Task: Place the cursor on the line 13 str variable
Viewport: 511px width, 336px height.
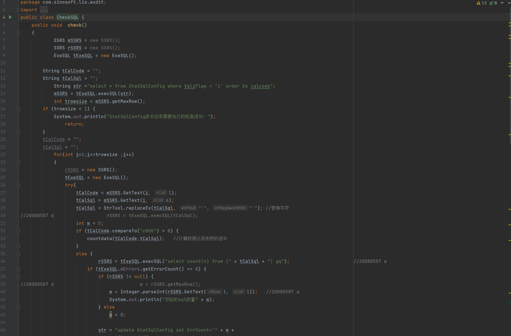Action: (x=77, y=86)
